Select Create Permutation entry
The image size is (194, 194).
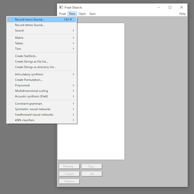29,80
